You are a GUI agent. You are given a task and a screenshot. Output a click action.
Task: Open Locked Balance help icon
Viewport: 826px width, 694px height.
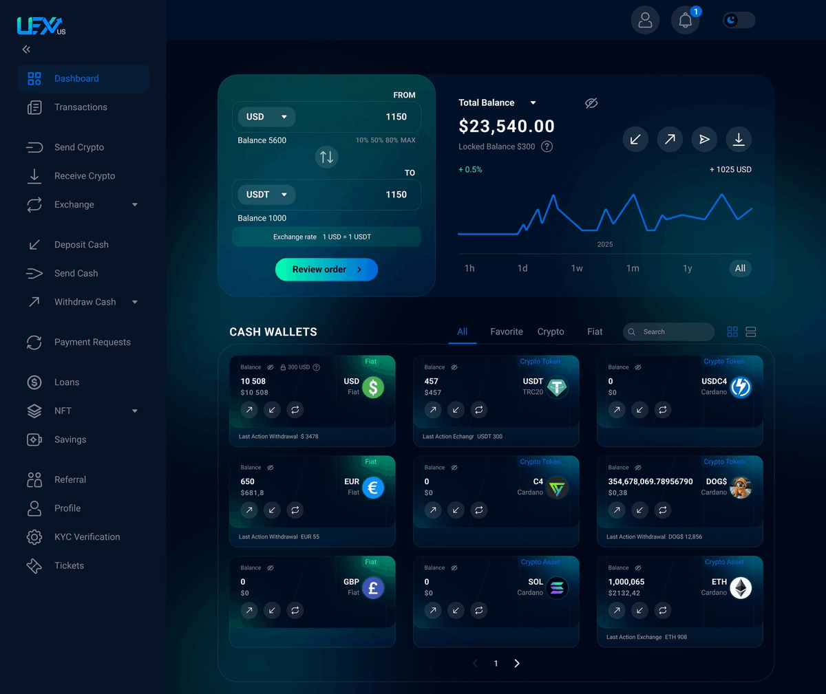(x=547, y=147)
